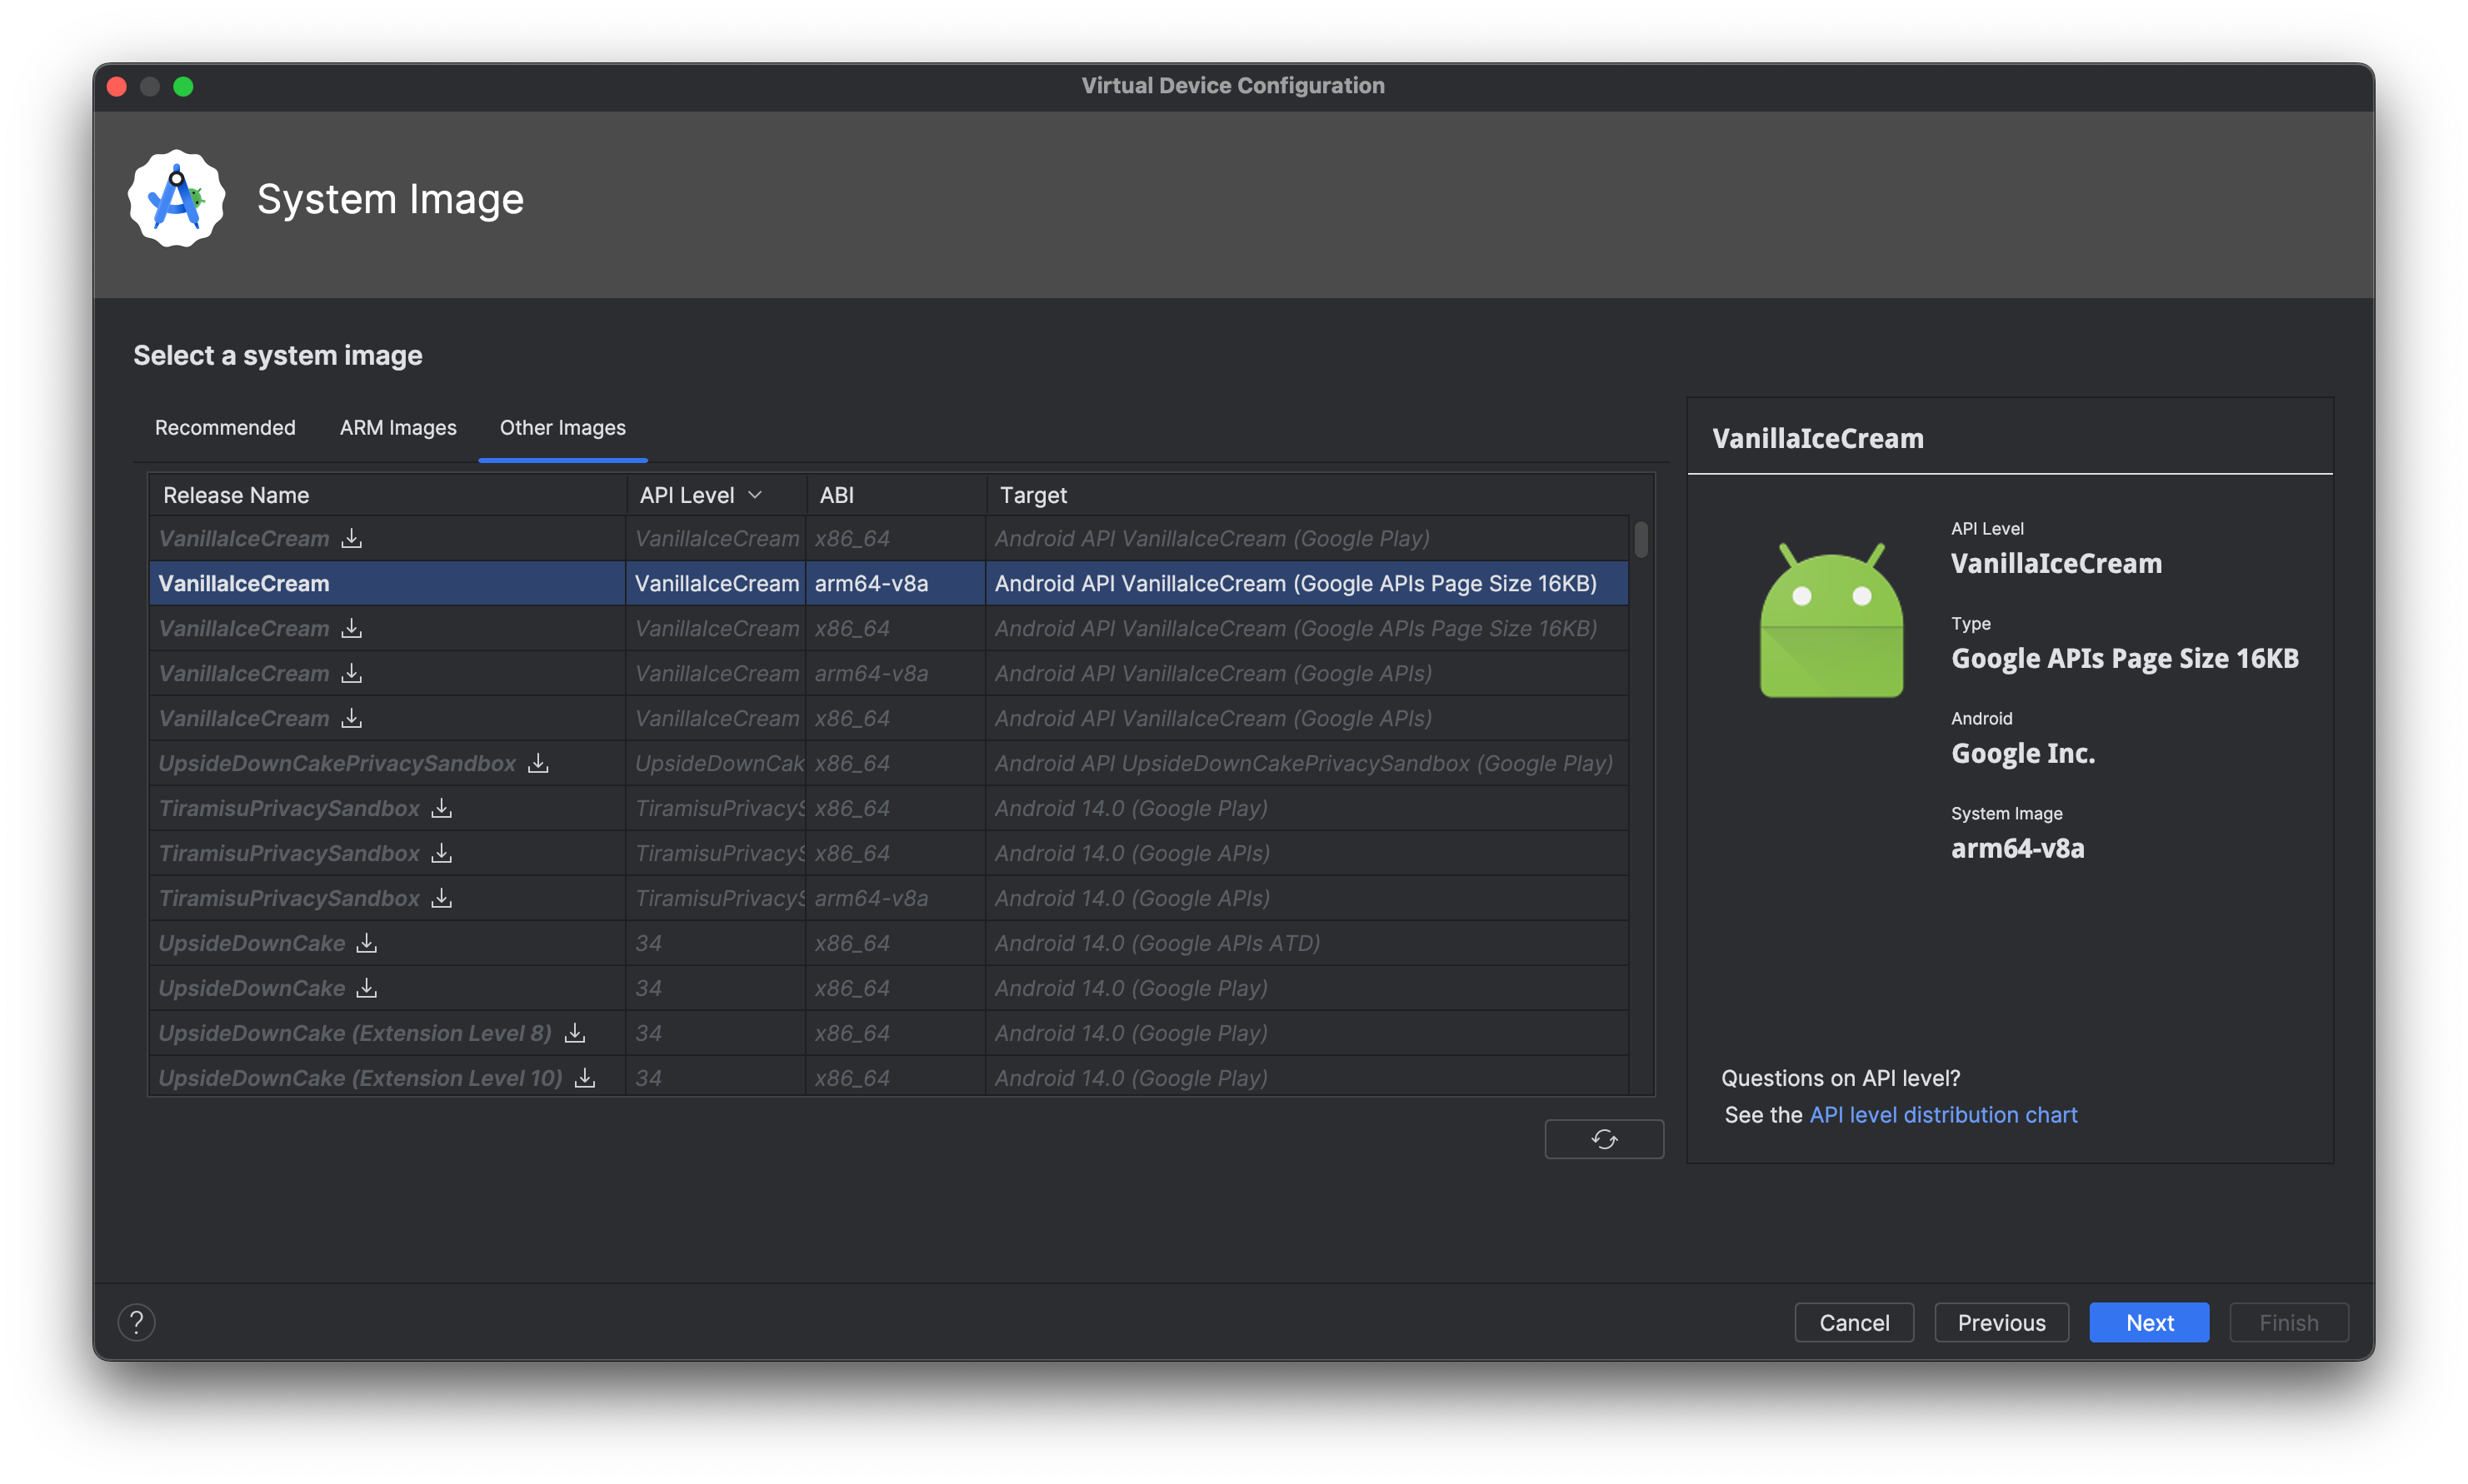Viewport: 2468px width, 1484px height.
Task: Click the download icon next to TiramisuPrivacySandbox x86_64
Action: (x=436, y=807)
